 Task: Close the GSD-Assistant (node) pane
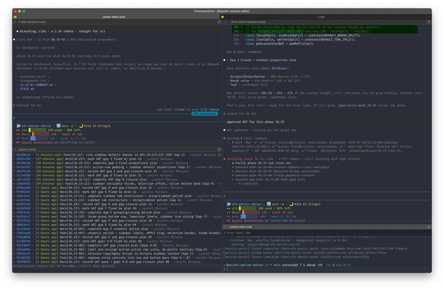[14, 22]
